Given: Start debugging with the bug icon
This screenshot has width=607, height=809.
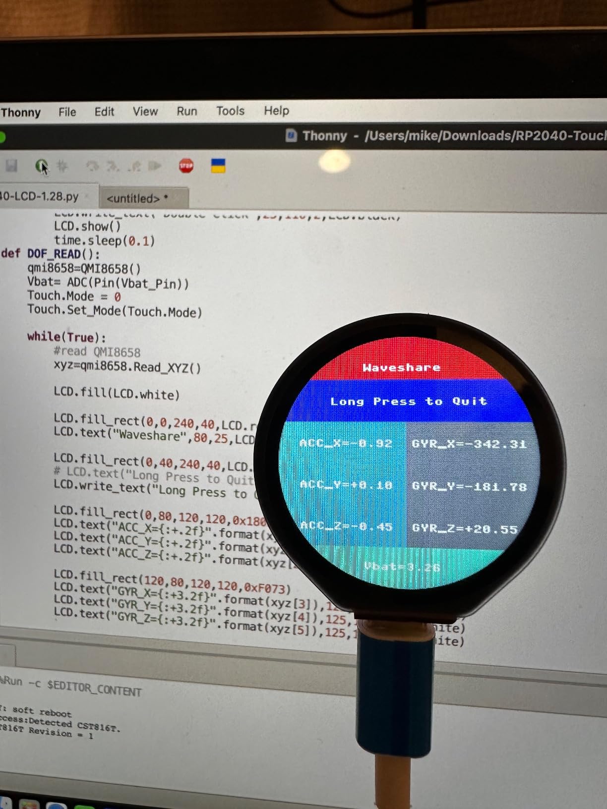Looking at the screenshot, I should coord(62,166).
